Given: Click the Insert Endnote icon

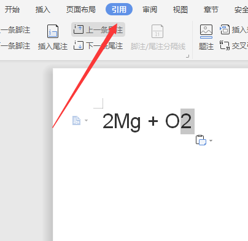Looking at the screenshot, I should [x=53, y=31].
